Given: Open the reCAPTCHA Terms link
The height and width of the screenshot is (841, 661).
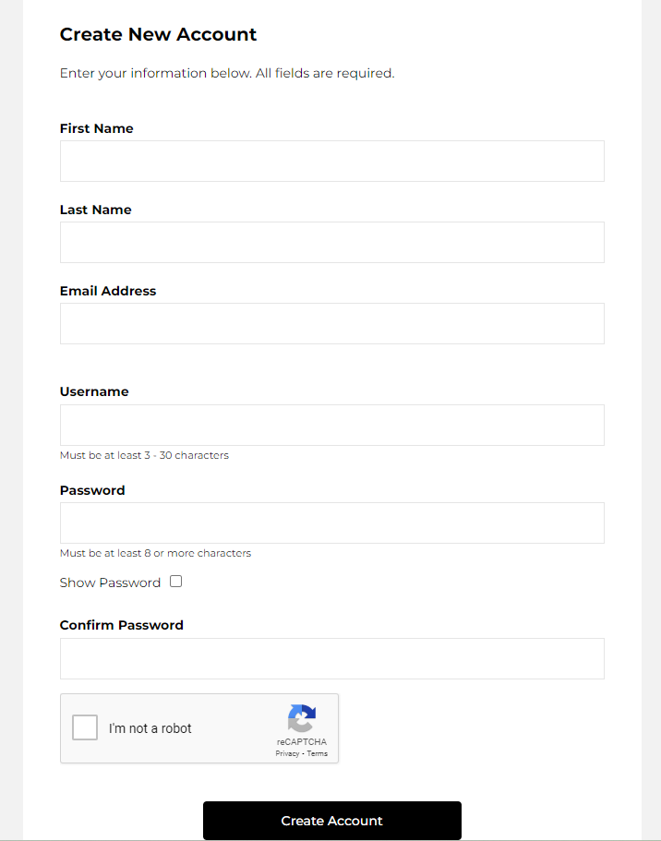Looking at the screenshot, I should click(317, 753).
